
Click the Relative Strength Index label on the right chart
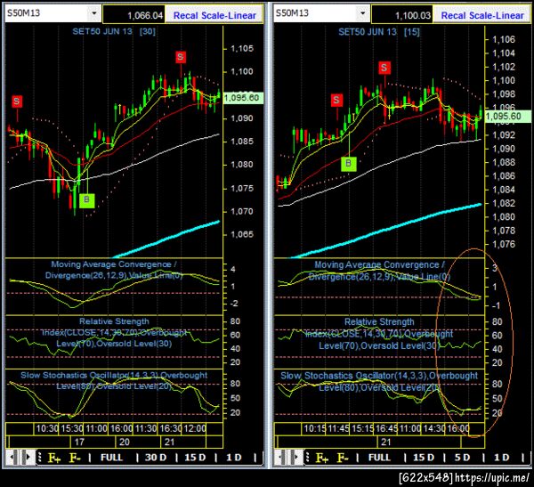(x=379, y=334)
